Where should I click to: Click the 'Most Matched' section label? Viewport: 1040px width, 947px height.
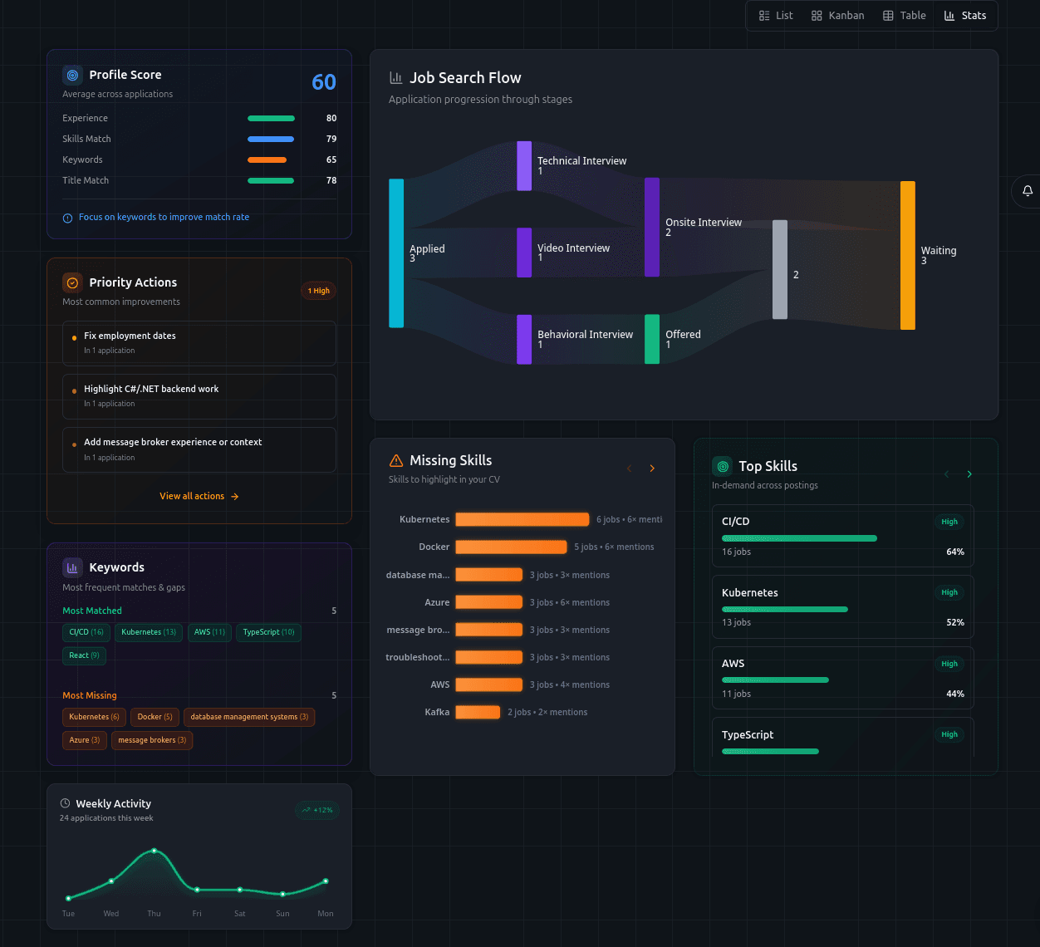[x=92, y=611]
